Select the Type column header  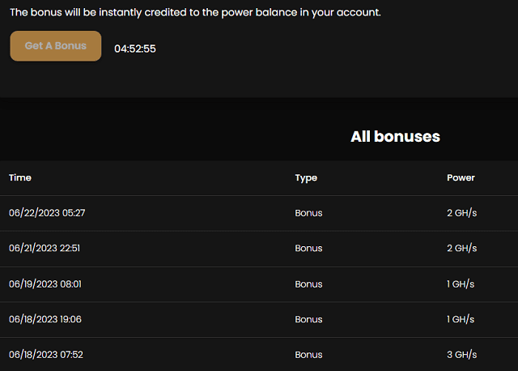point(306,178)
